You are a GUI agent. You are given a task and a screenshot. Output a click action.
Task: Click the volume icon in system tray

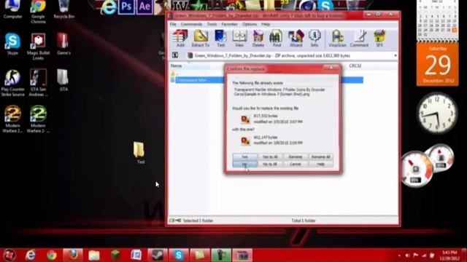407,255
